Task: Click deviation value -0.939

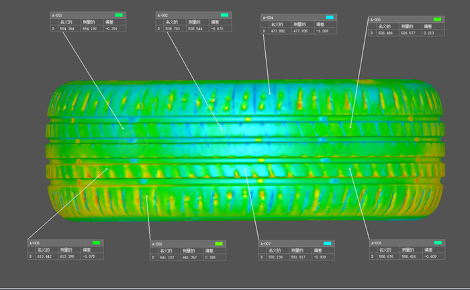Action: click(320, 256)
